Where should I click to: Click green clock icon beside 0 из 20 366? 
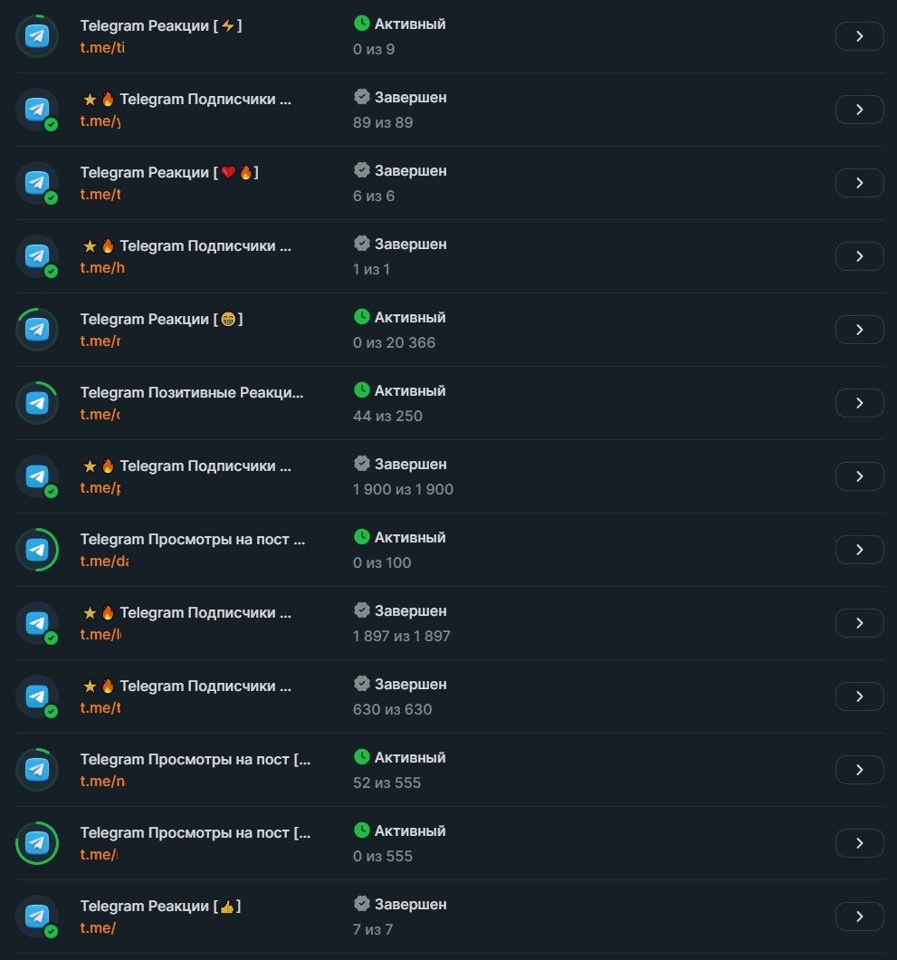pos(362,317)
